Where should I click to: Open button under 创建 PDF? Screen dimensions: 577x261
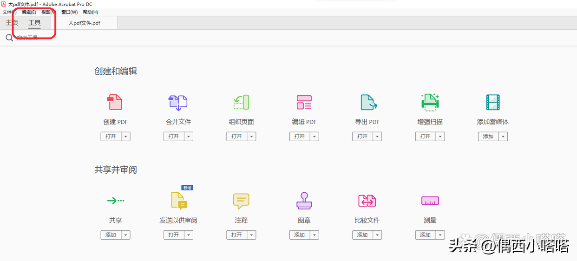coord(111,137)
